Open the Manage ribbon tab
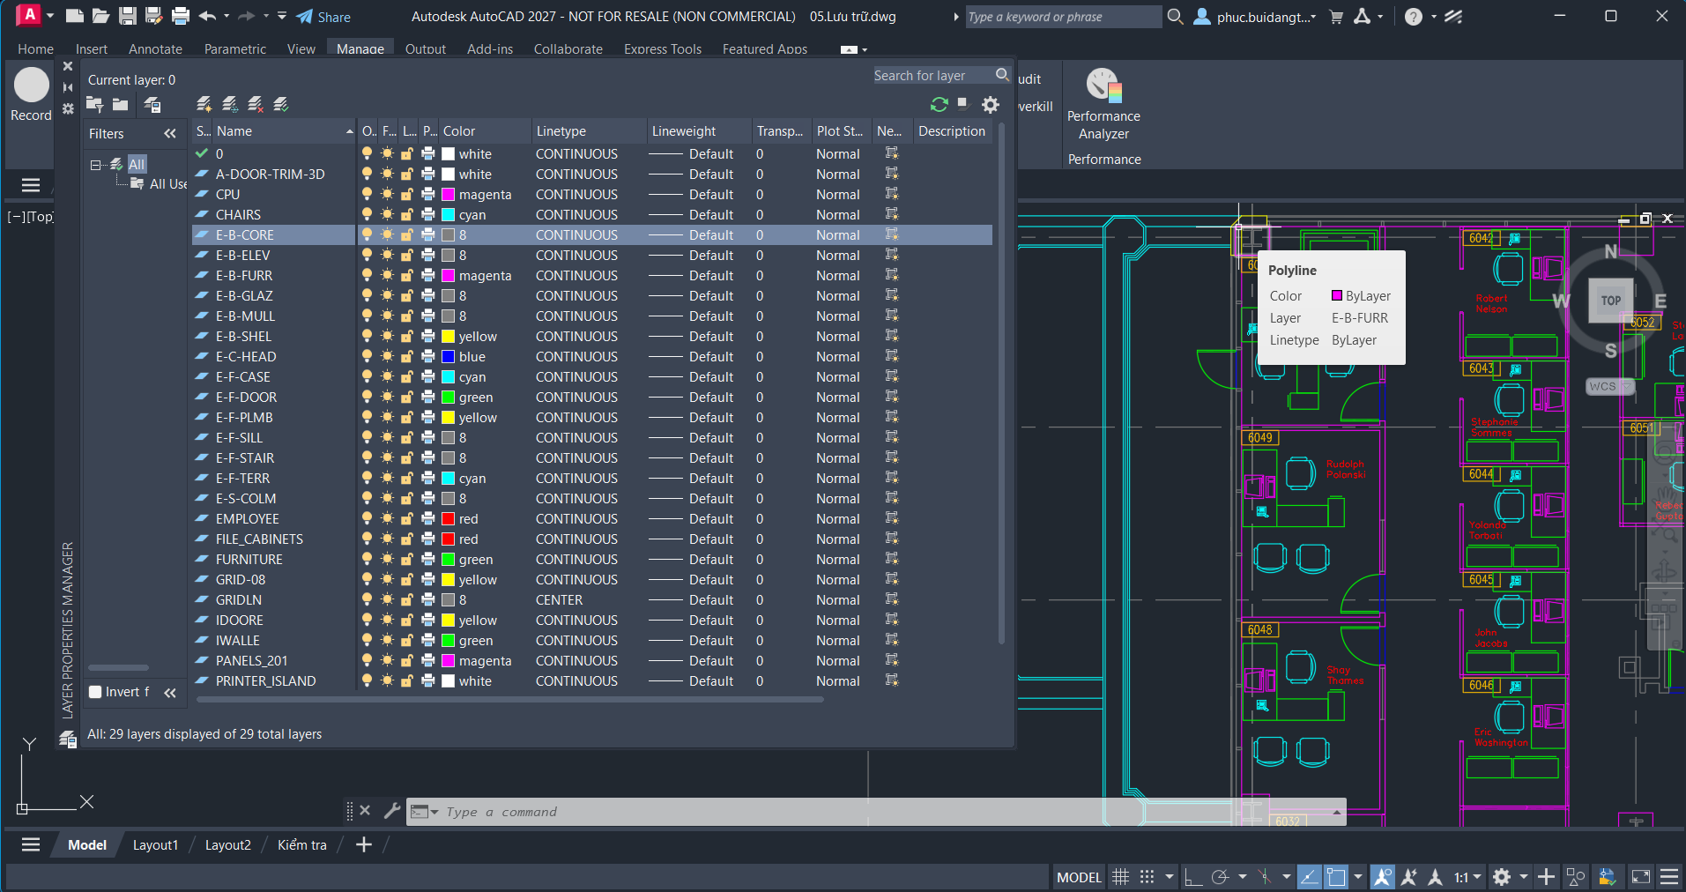The image size is (1686, 892). point(360,49)
